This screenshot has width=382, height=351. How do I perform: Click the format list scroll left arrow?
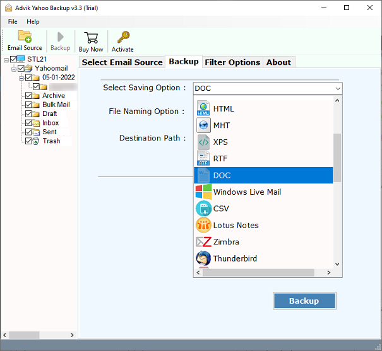click(198, 272)
